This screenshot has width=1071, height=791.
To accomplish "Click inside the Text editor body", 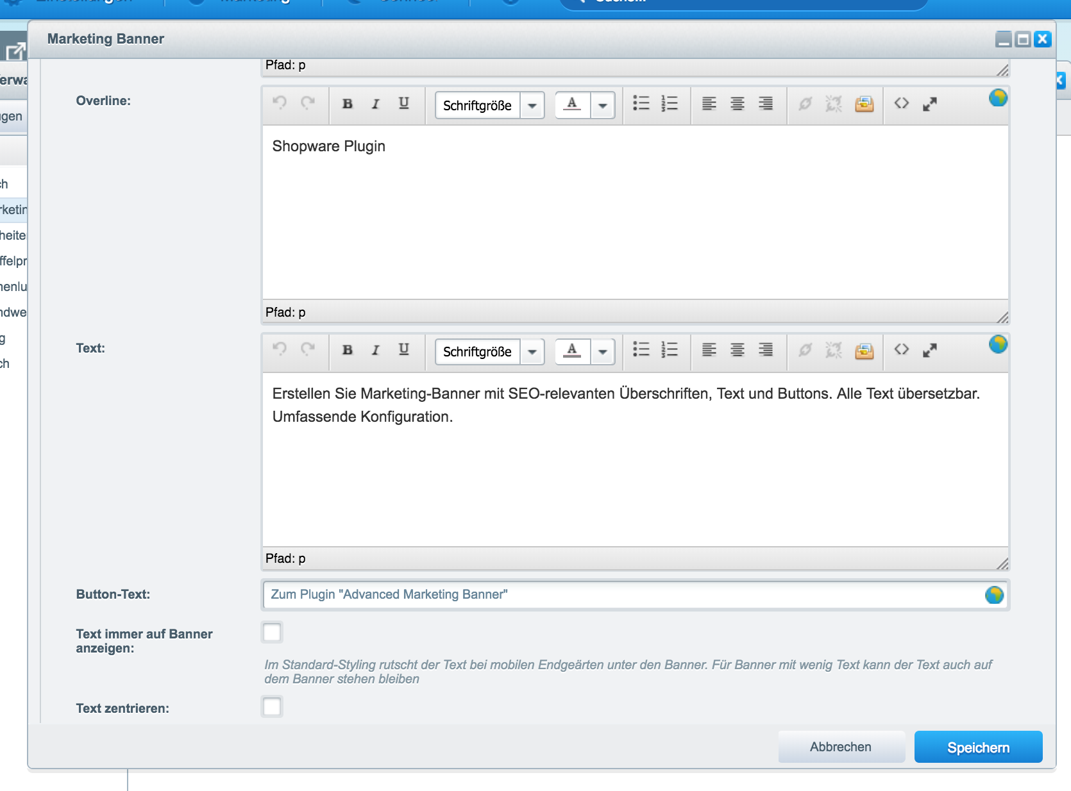I will click(x=635, y=459).
